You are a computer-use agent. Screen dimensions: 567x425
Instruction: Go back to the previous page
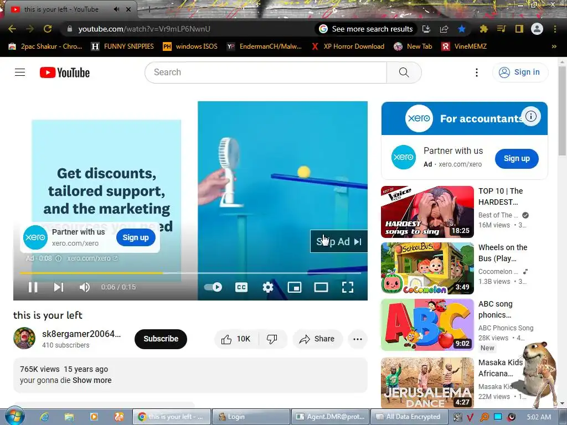(12, 29)
